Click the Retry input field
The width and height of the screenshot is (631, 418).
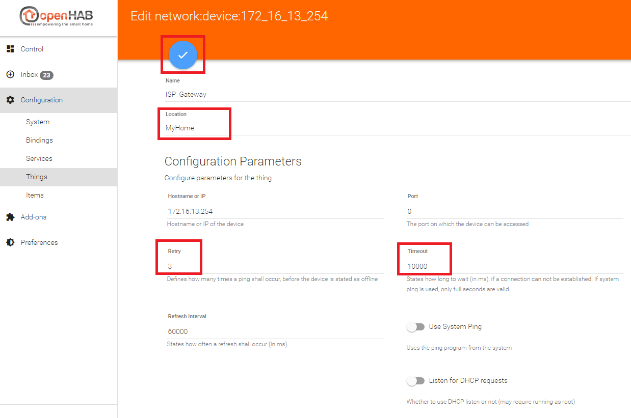coord(275,266)
